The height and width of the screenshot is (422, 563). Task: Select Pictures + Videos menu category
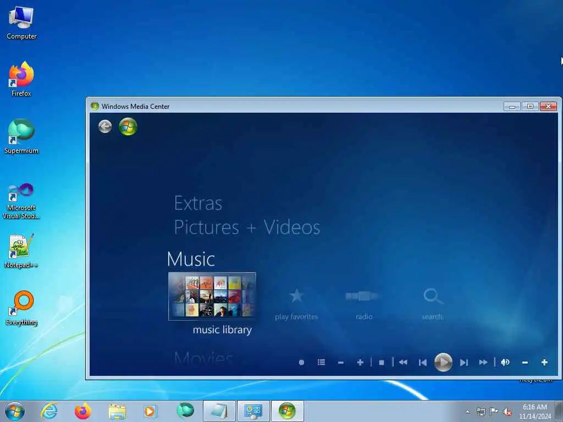(x=247, y=227)
